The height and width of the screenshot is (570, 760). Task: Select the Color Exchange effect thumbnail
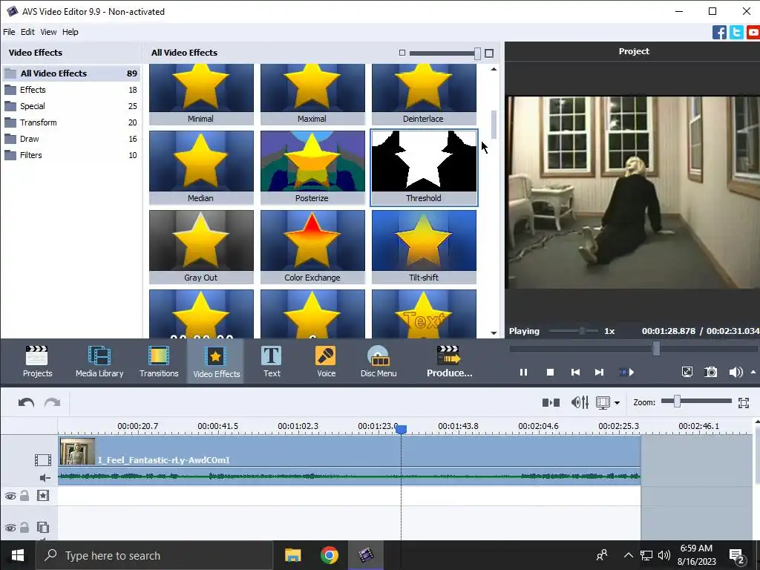pos(312,246)
